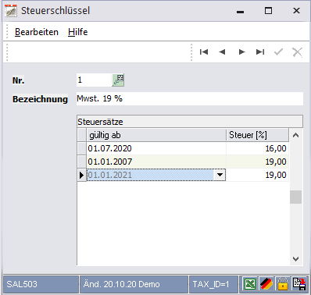
Task: Select date cell 01.01.2007
Action: pos(156,162)
